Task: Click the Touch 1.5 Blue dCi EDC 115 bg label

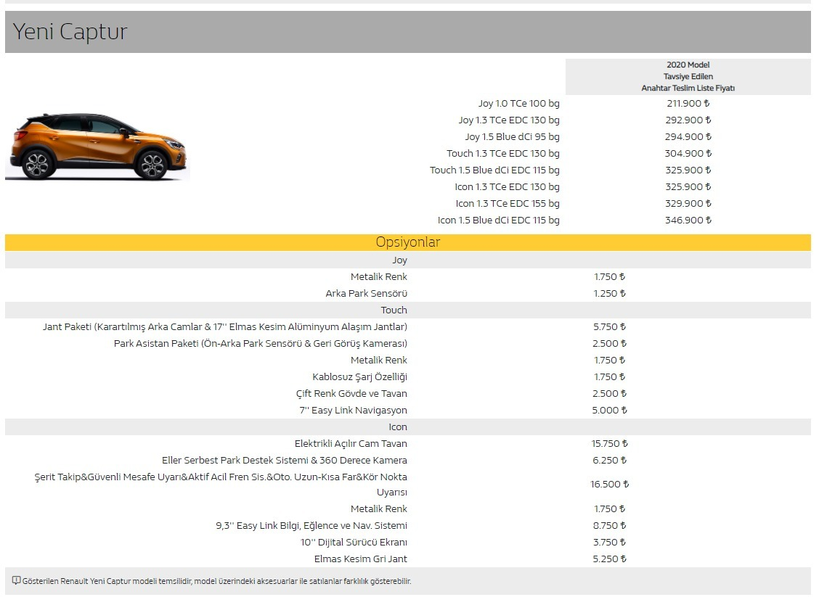Action: point(494,170)
